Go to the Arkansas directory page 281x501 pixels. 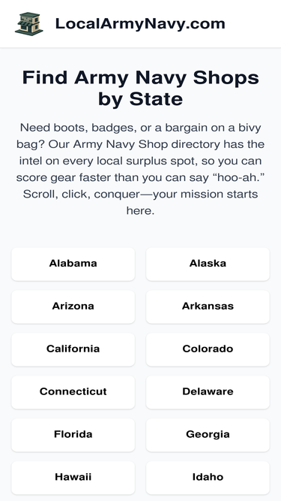pyautogui.click(x=208, y=306)
